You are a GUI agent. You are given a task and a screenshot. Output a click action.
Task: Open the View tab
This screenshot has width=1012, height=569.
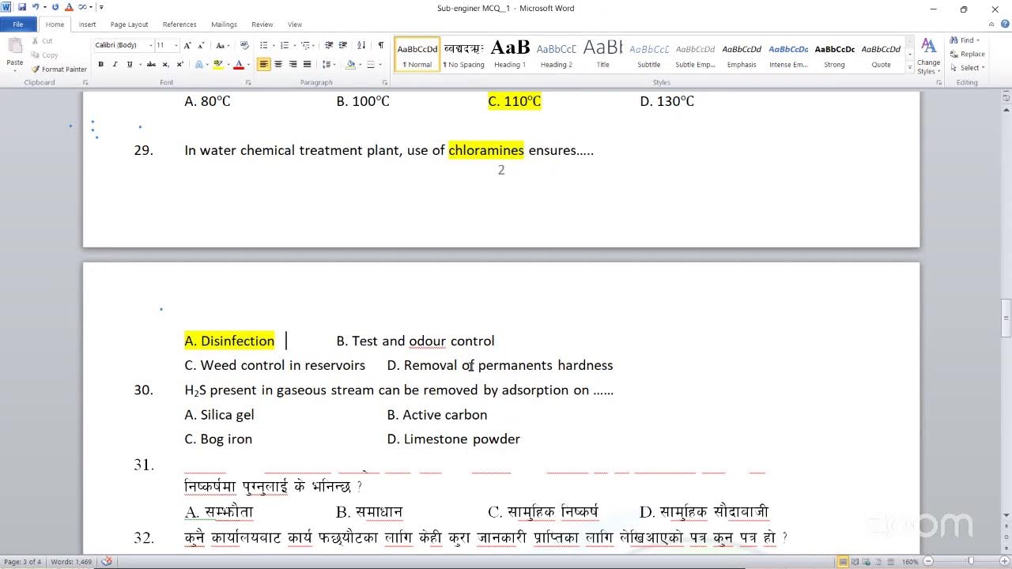coord(294,24)
